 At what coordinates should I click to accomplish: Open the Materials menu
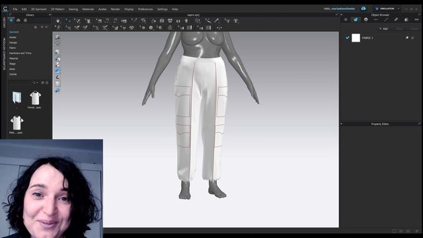click(88, 9)
